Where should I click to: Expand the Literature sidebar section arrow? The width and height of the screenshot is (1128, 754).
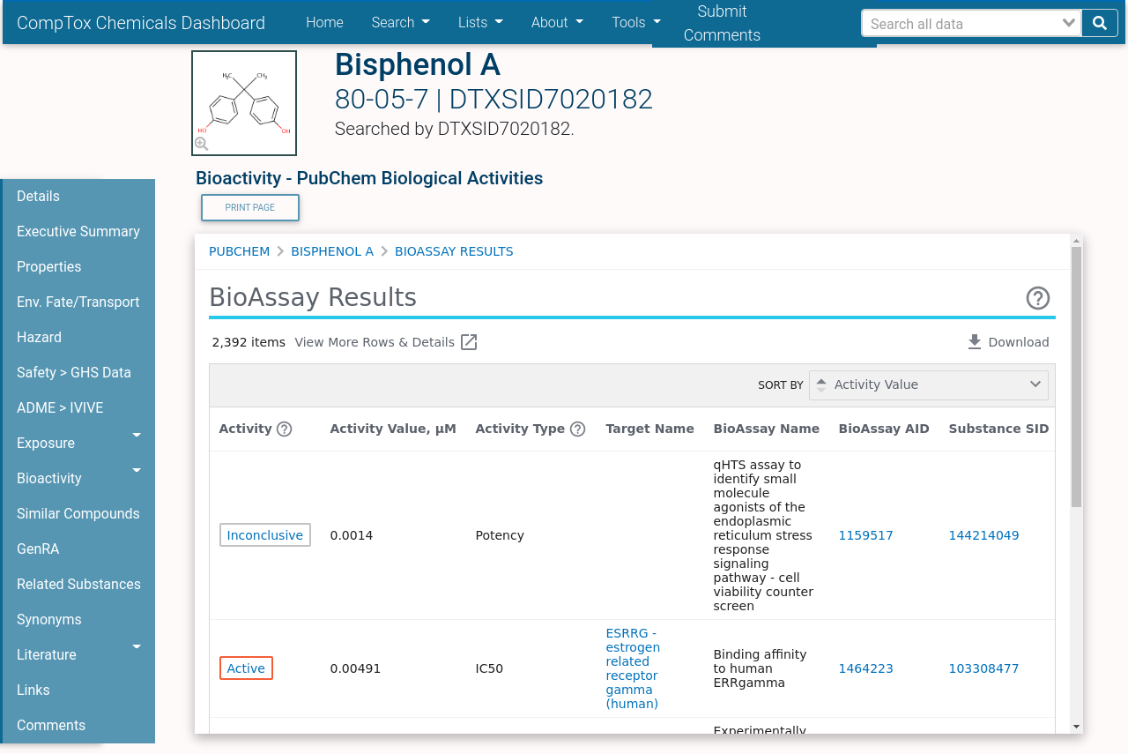[137, 646]
